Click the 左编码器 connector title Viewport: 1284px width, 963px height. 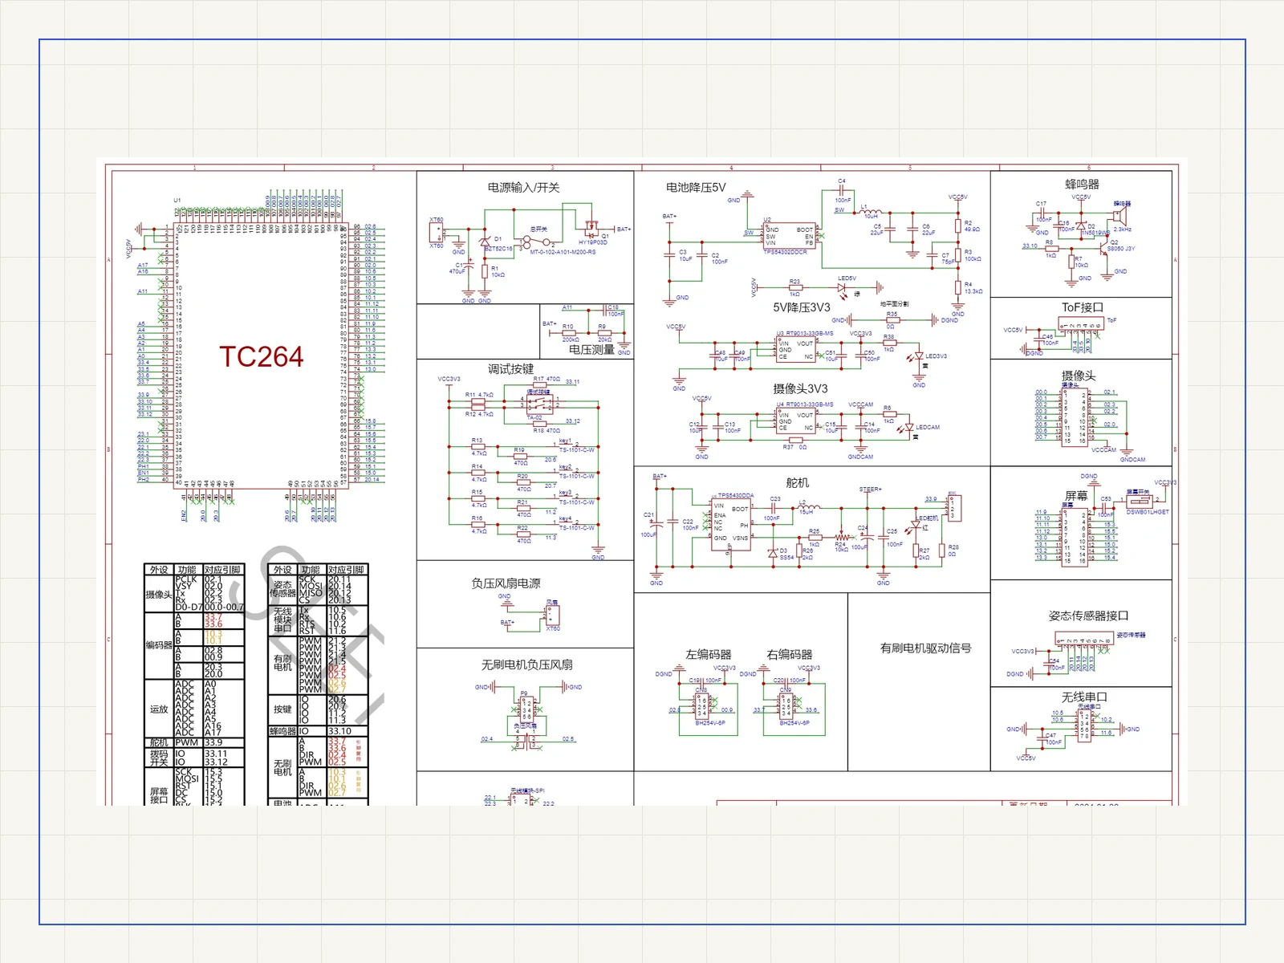click(708, 654)
